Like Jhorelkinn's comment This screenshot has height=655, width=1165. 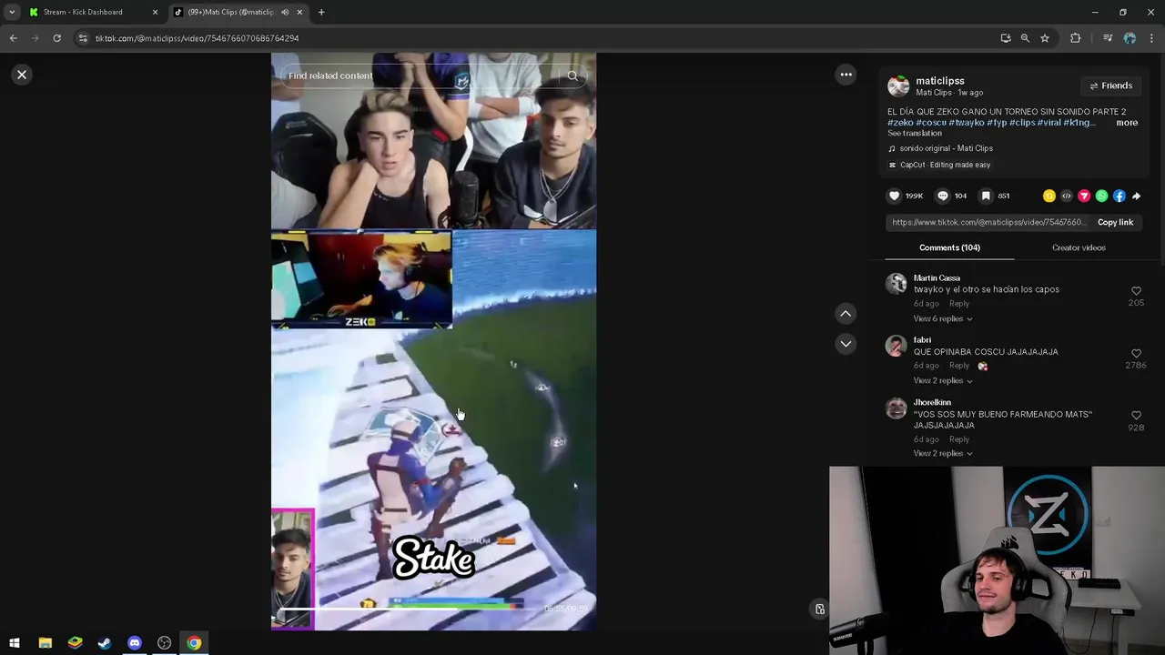[x=1136, y=416]
